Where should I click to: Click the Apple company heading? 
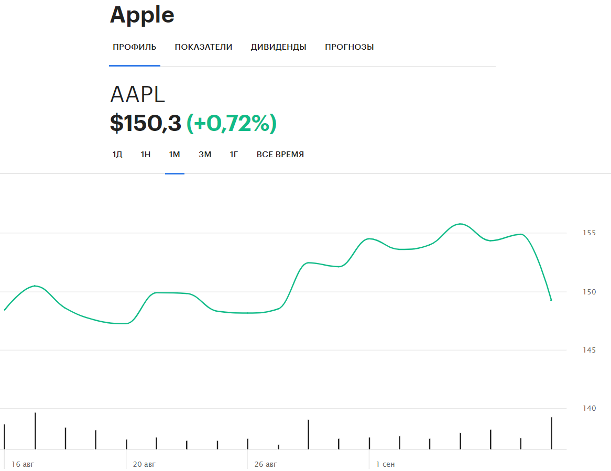(142, 15)
